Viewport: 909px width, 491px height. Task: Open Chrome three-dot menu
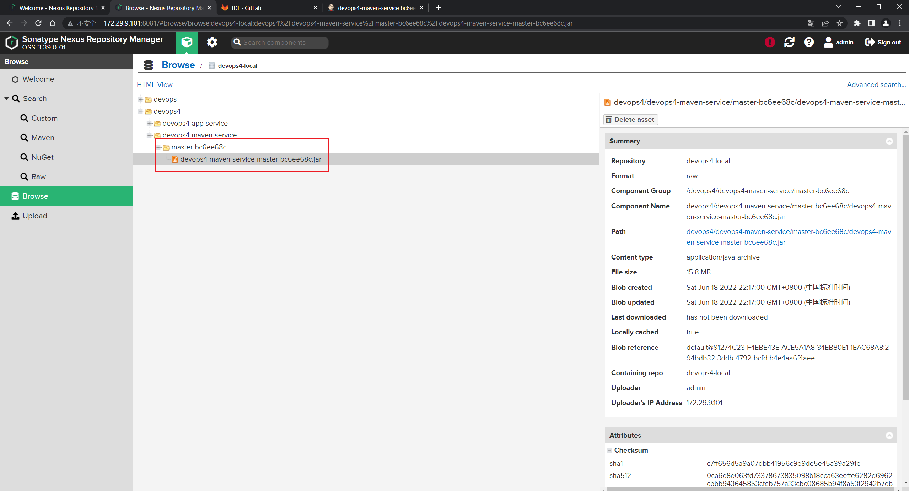(x=900, y=23)
